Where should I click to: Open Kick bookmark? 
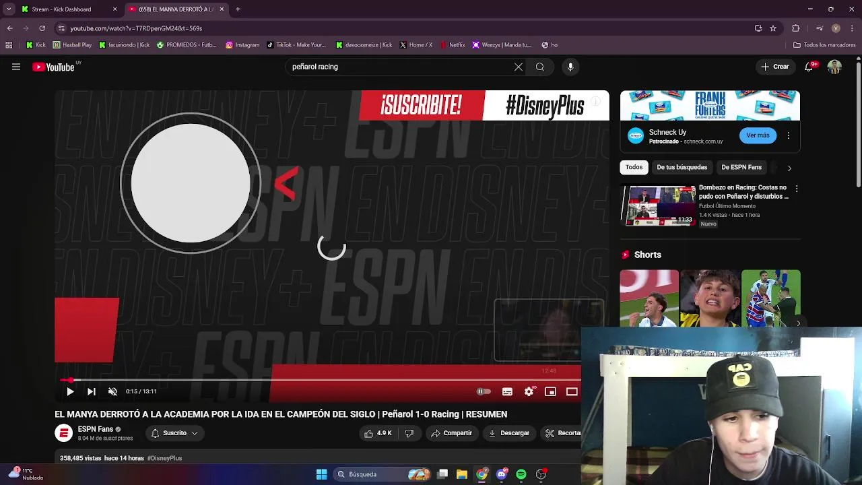[x=36, y=45]
